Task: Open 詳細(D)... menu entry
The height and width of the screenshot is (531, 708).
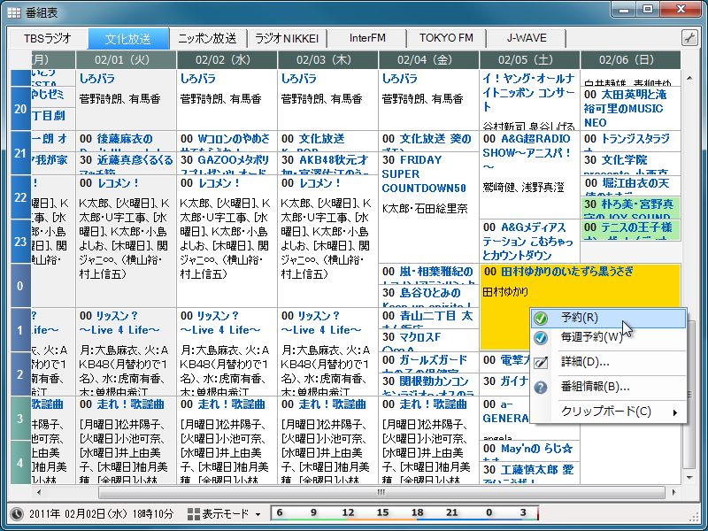Action: pyautogui.click(x=609, y=362)
